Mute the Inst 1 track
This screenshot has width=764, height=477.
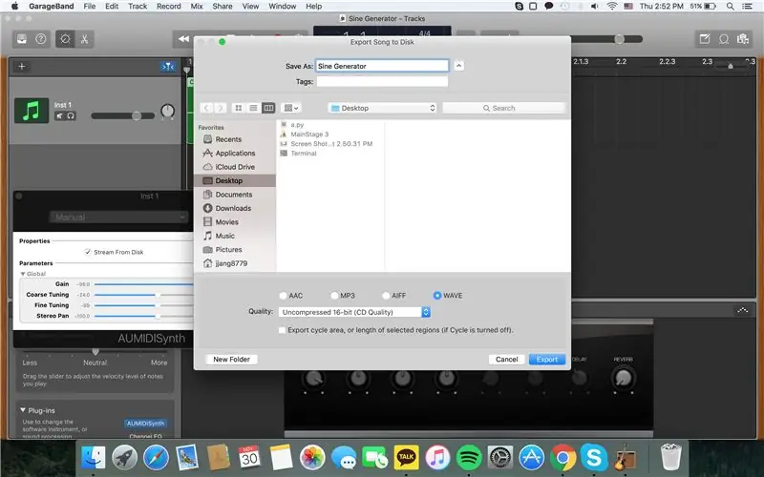(60, 115)
